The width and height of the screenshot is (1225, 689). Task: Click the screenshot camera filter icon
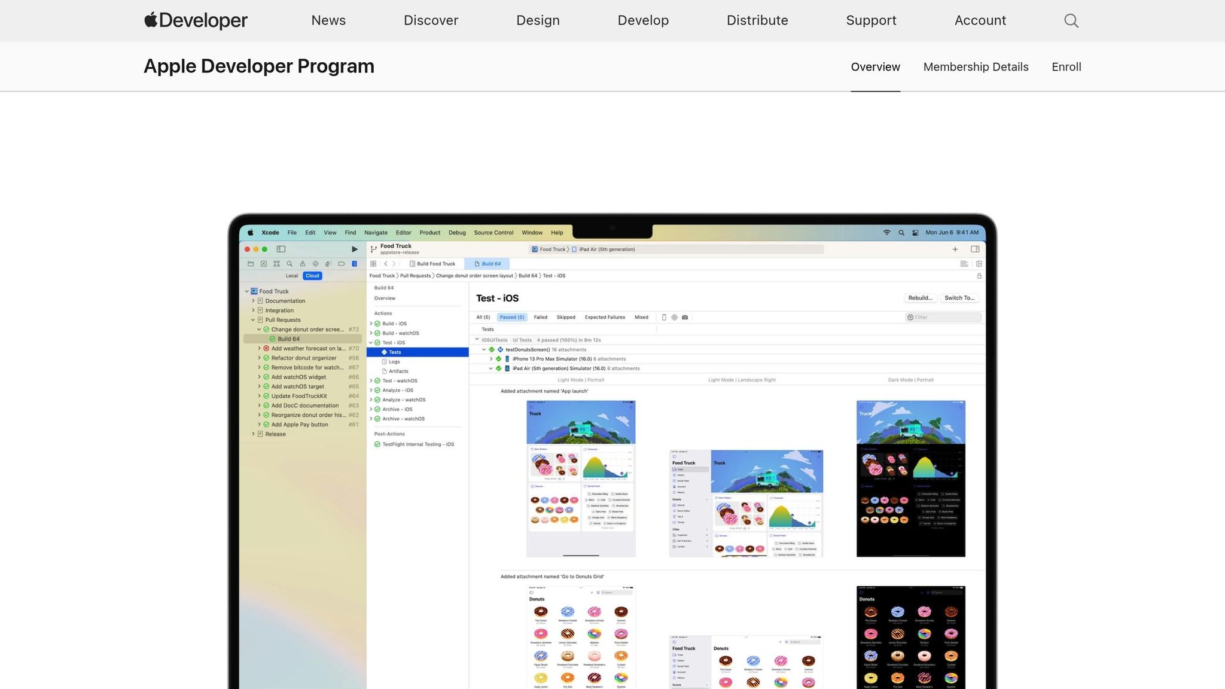click(x=685, y=317)
